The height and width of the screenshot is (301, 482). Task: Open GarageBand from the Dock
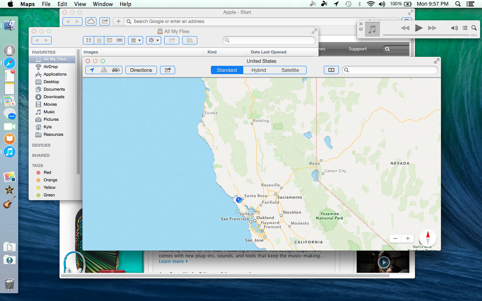pyautogui.click(x=9, y=202)
